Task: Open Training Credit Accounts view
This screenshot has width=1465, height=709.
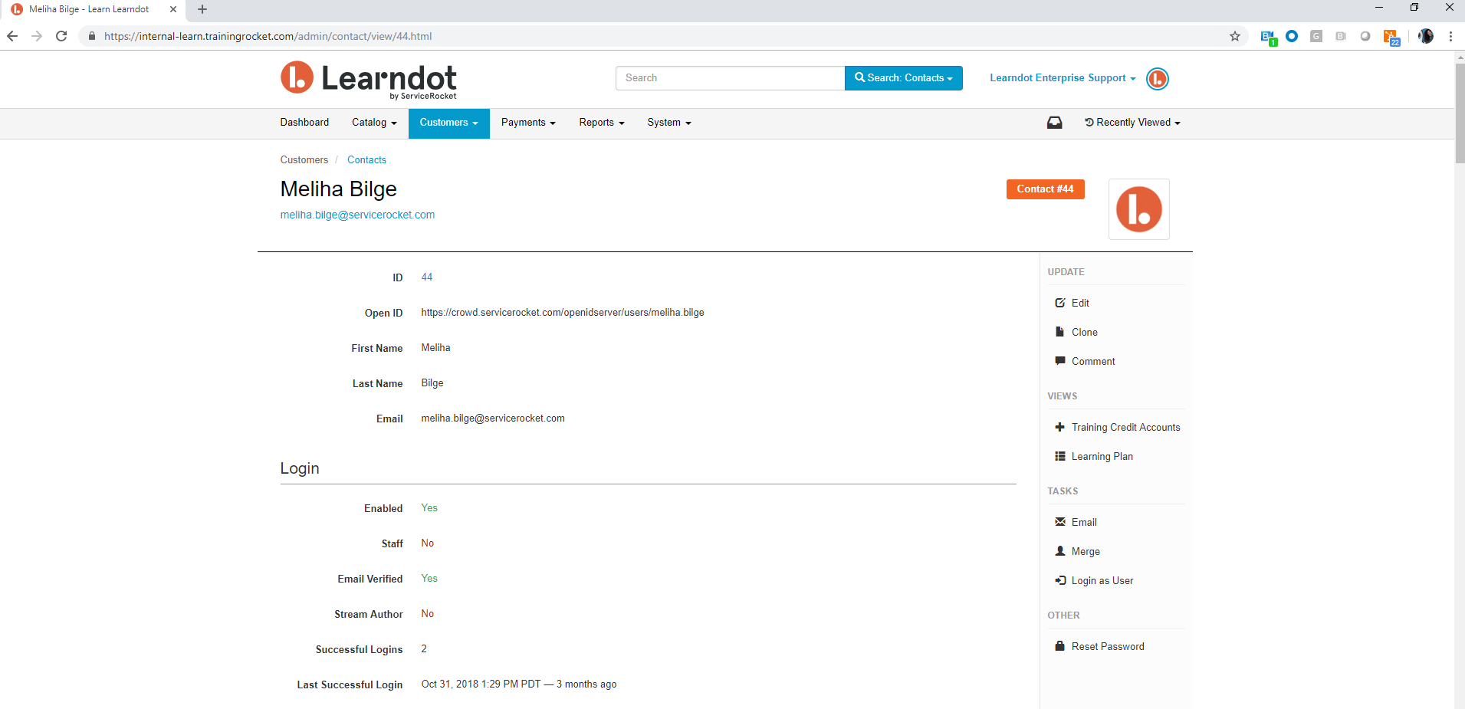Action: [1125, 427]
